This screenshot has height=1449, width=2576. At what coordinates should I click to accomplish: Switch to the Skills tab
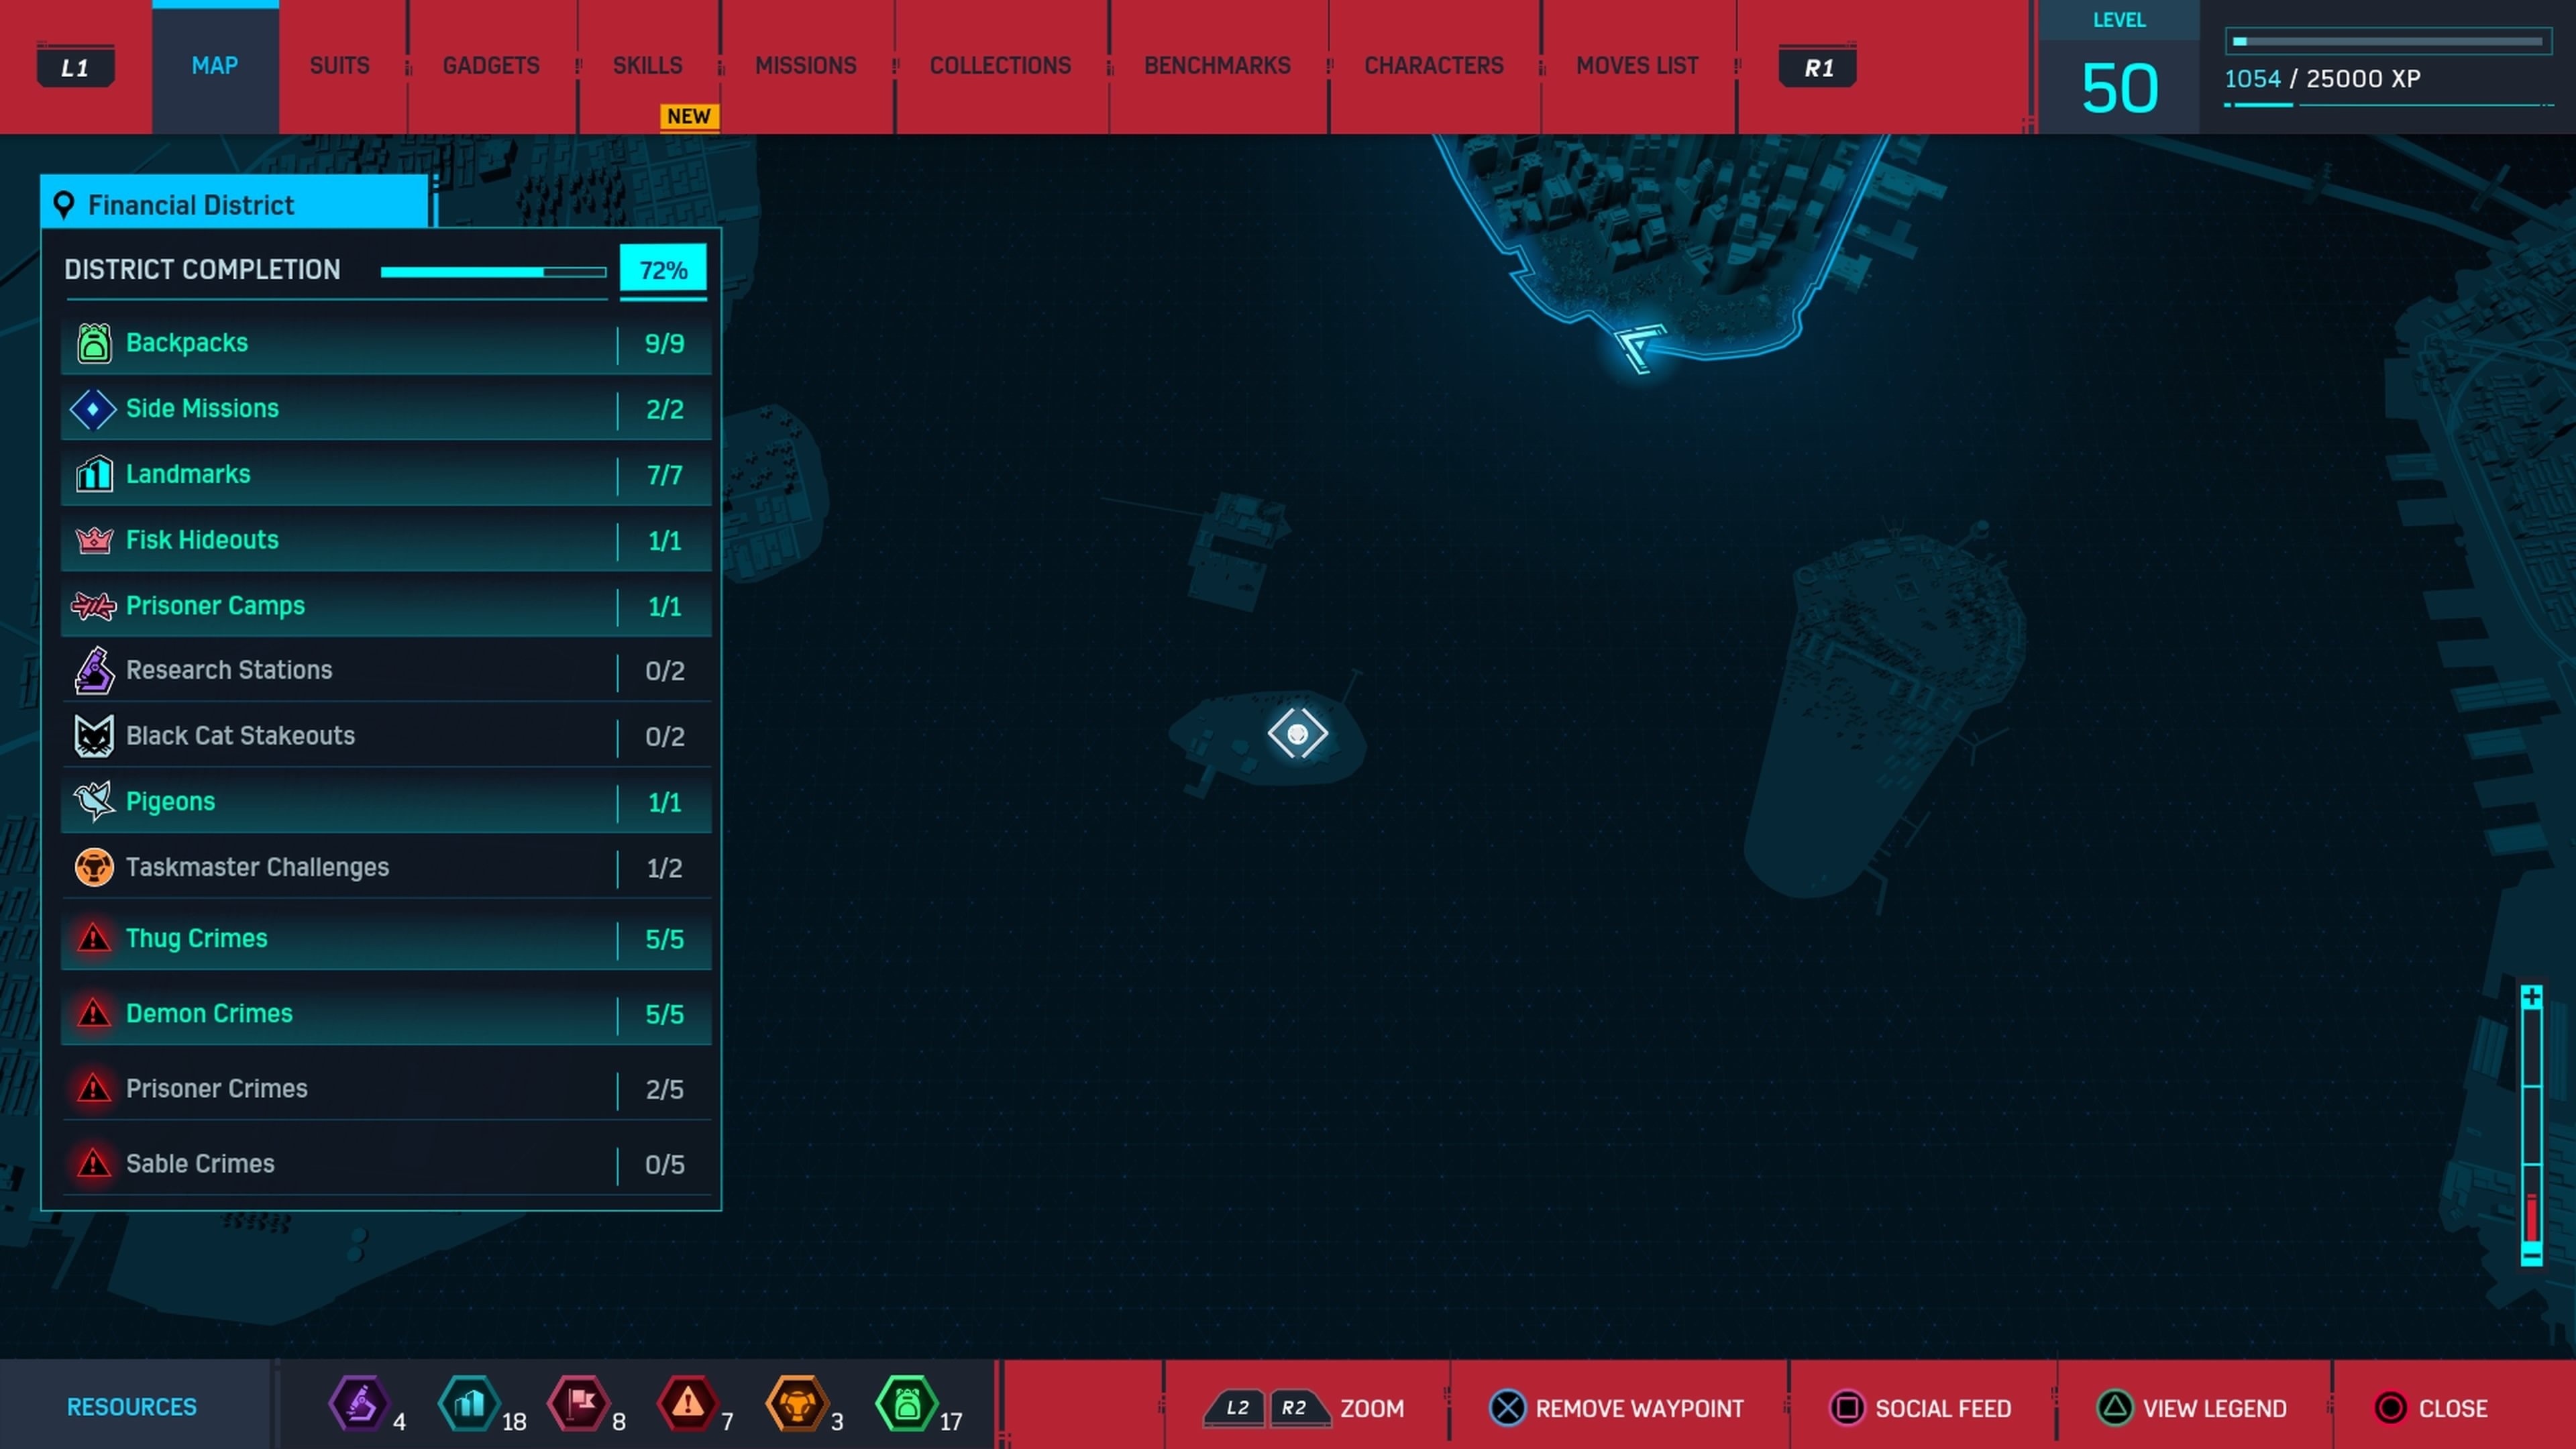[648, 66]
